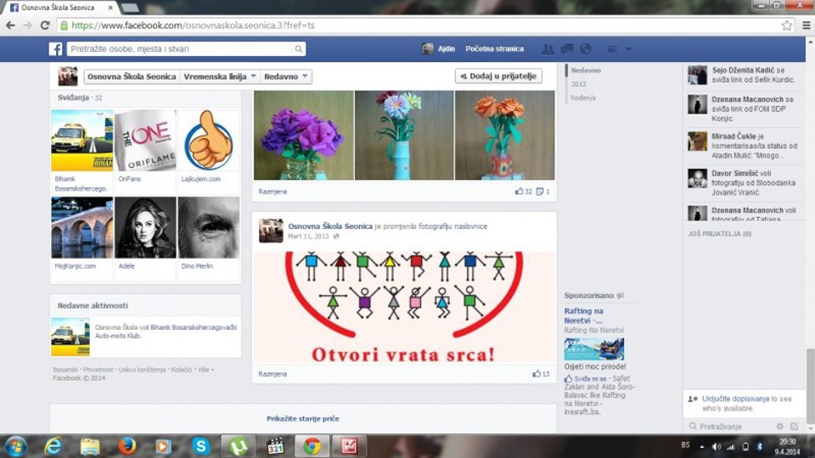The height and width of the screenshot is (458, 815).
Task: Launch Internet Explorer from taskbar
Action: pos(53,446)
